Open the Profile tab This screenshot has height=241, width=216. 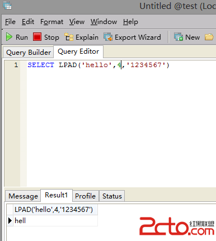(85, 196)
